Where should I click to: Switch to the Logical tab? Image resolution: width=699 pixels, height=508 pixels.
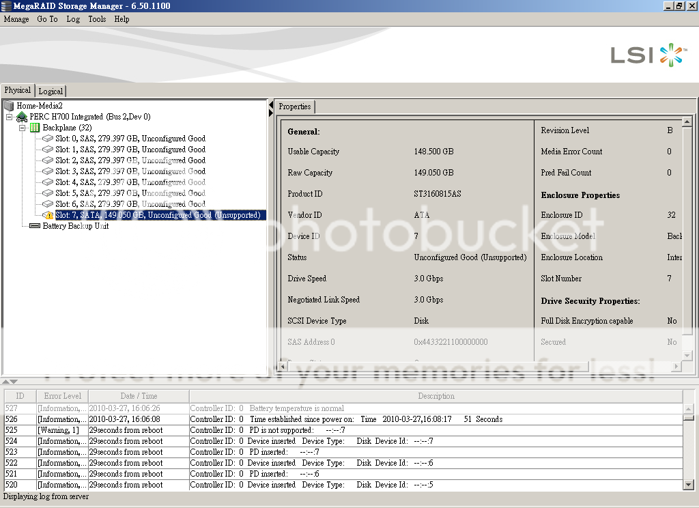point(51,91)
